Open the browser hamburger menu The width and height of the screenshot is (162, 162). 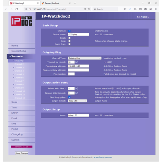155,9
